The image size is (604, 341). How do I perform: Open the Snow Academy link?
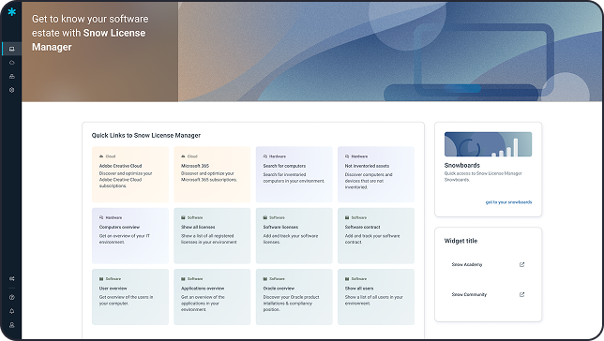[x=467, y=264]
